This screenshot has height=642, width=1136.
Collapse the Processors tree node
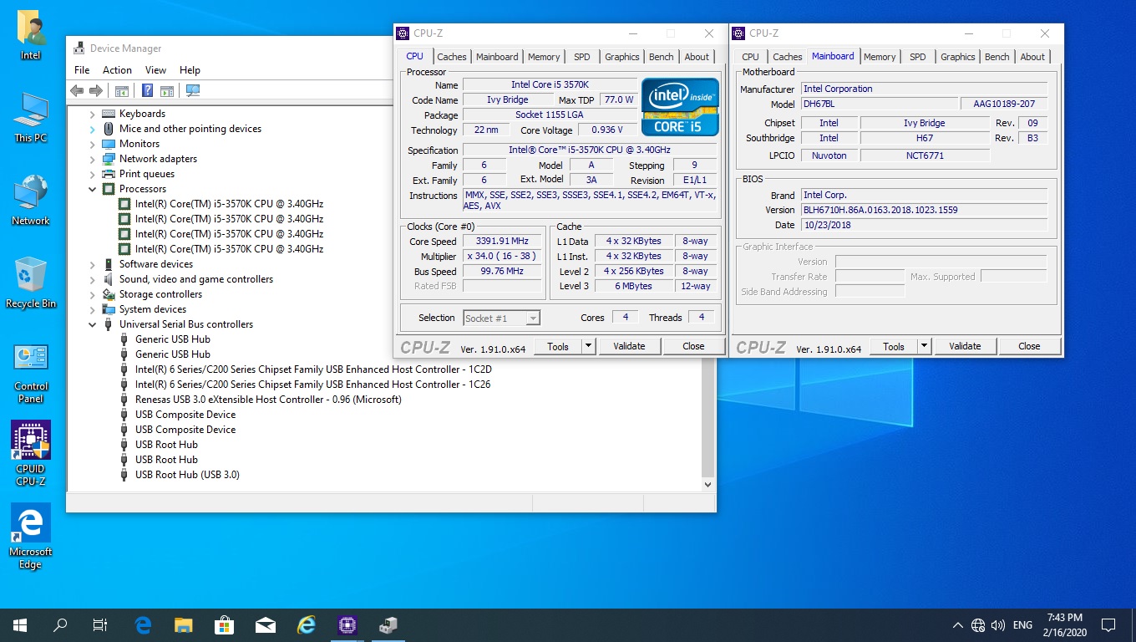[x=93, y=189]
